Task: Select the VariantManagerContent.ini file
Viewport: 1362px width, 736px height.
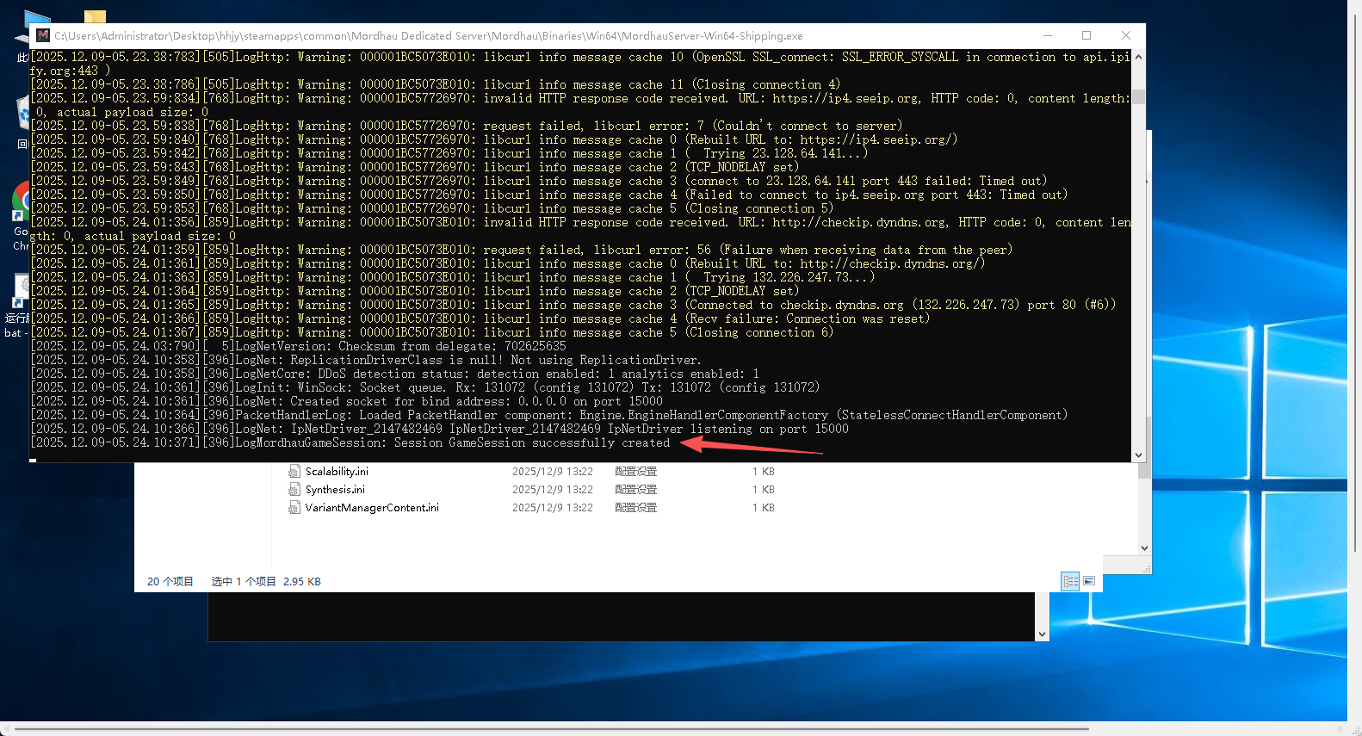Action: (x=372, y=508)
